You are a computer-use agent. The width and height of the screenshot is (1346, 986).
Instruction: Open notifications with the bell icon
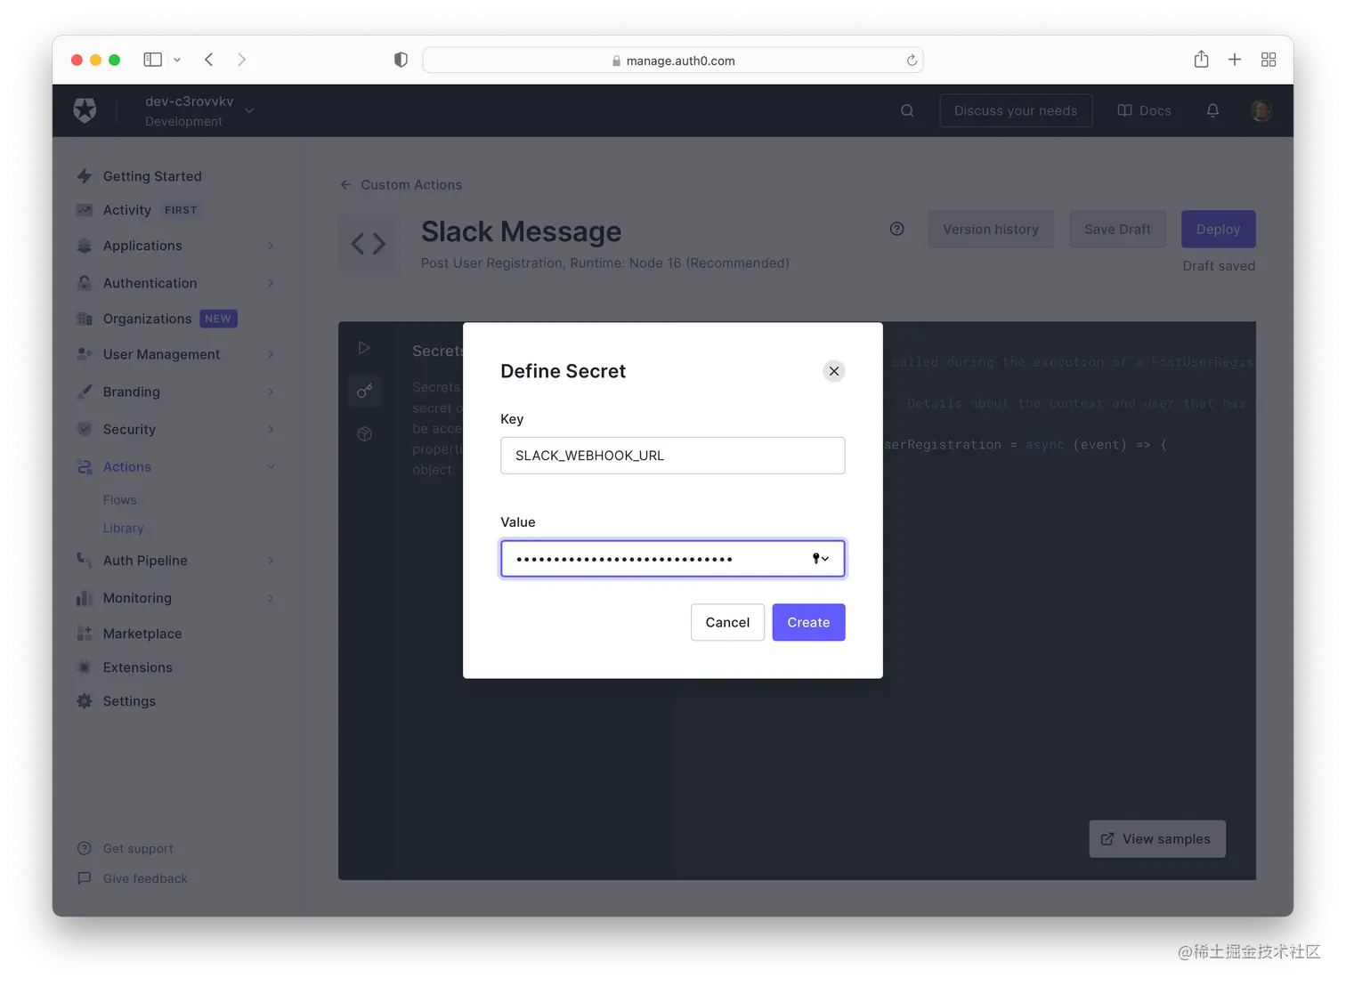click(x=1212, y=110)
